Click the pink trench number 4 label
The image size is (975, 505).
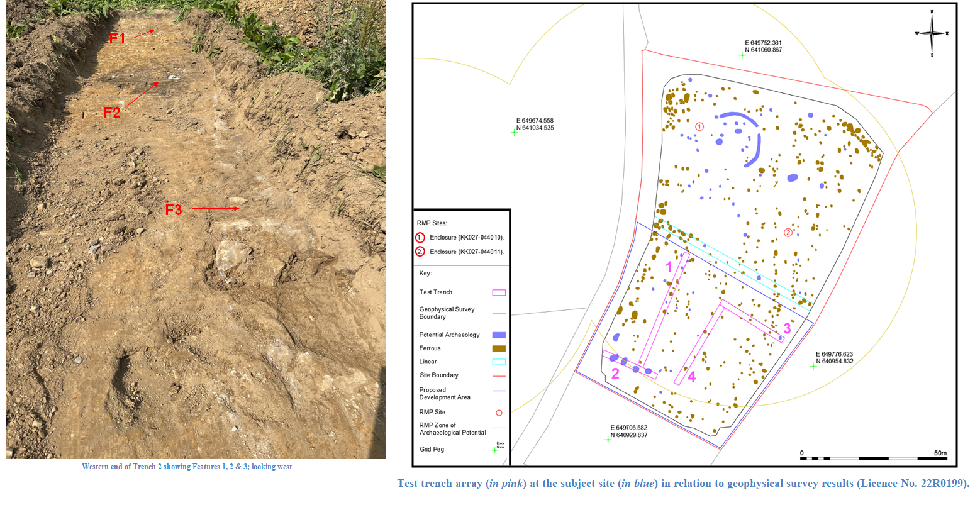tap(691, 377)
